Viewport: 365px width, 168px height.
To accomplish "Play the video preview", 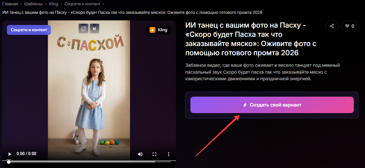I will click(x=10, y=154).
